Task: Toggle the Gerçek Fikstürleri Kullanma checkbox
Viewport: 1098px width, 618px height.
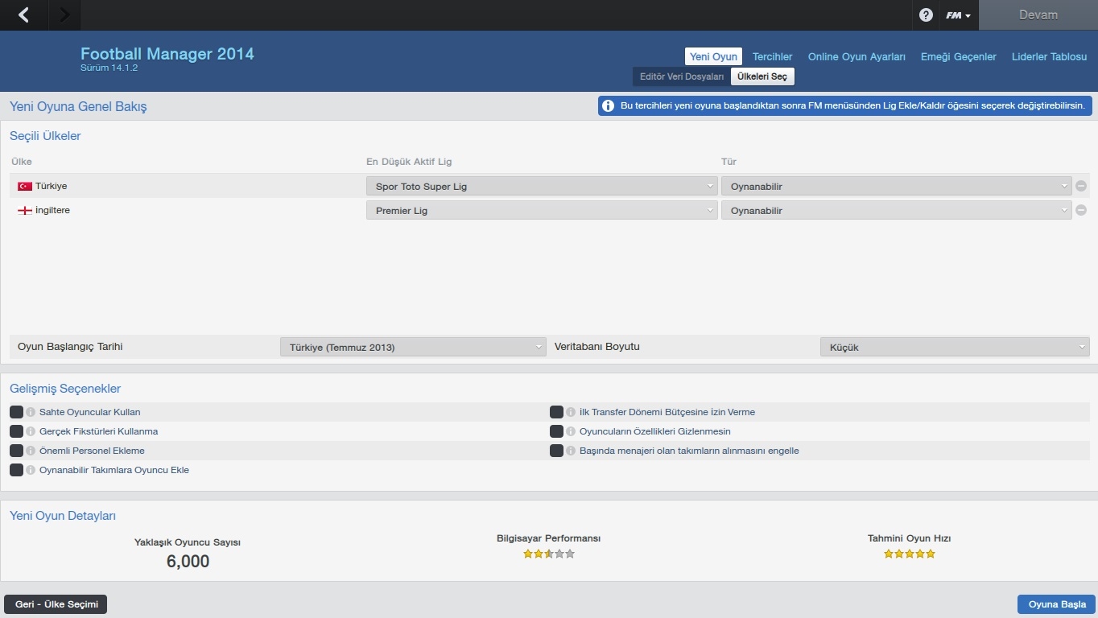Action: tap(16, 431)
